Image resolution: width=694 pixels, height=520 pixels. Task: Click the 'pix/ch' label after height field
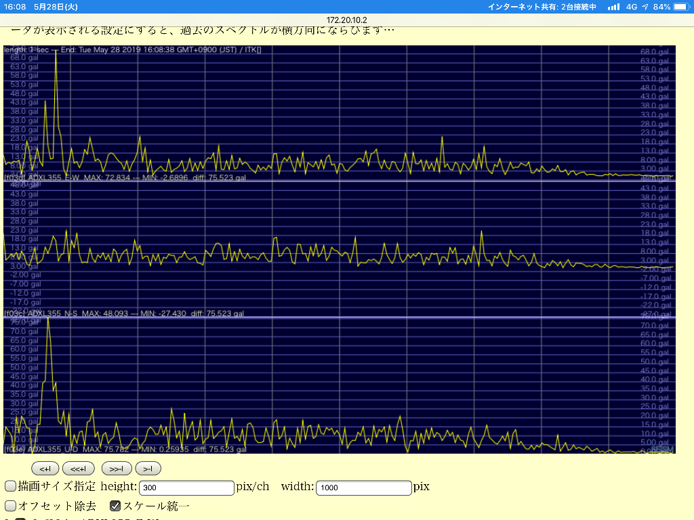click(253, 486)
